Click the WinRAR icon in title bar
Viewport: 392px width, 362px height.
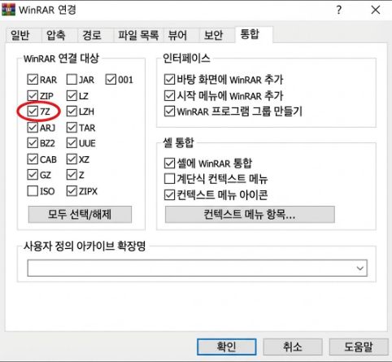tap(8, 10)
